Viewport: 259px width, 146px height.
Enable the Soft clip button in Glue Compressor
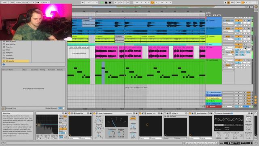pos(133,118)
